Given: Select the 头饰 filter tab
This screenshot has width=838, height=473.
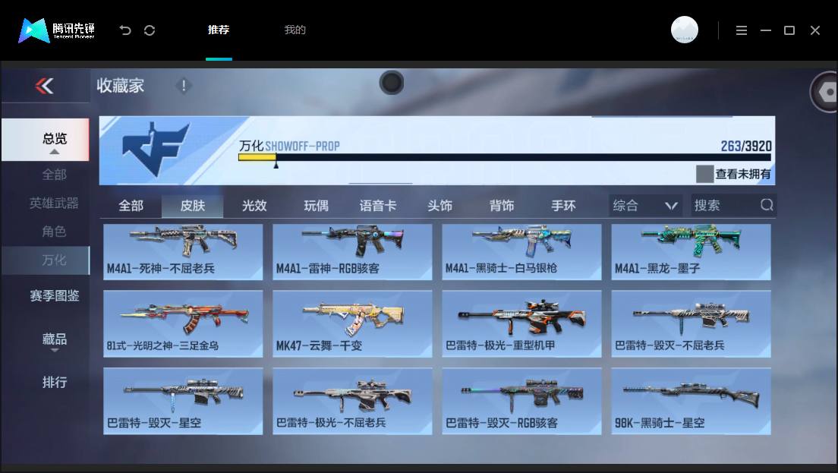Looking at the screenshot, I should [x=439, y=206].
